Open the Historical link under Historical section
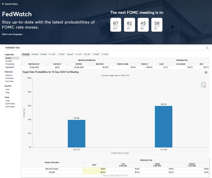Image resolution: width=212 pixels, height=178 pixels. click(9, 75)
